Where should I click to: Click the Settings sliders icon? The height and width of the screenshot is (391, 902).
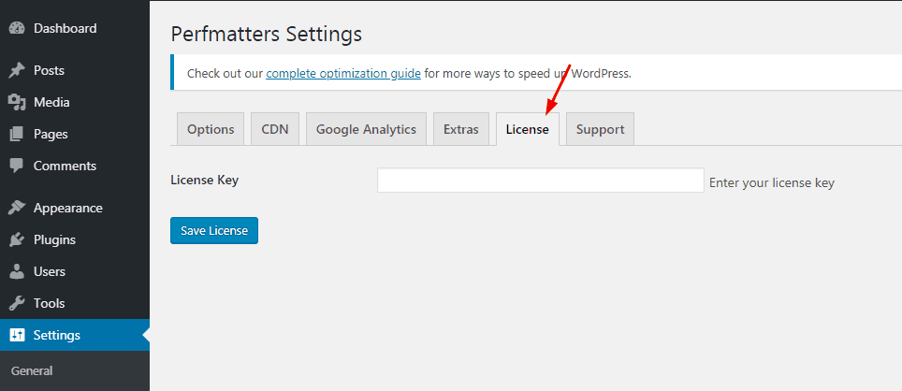[x=17, y=335]
